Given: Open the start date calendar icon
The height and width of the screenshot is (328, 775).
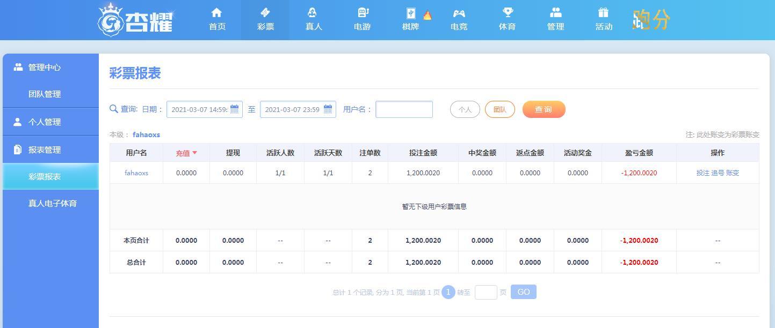Looking at the screenshot, I should (234, 109).
